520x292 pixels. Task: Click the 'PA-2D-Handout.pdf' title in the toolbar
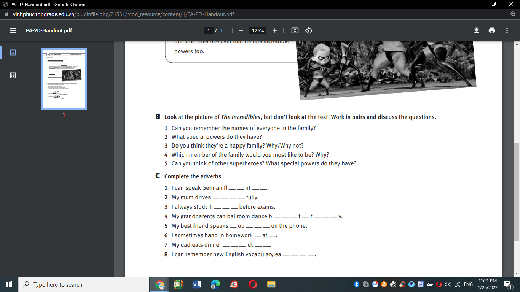coord(49,30)
